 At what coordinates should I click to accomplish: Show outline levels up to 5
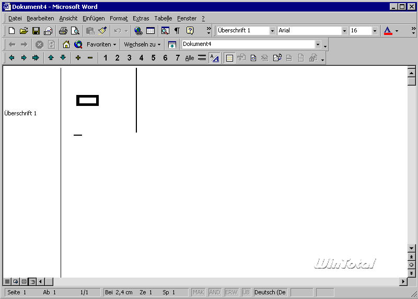(x=153, y=58)
